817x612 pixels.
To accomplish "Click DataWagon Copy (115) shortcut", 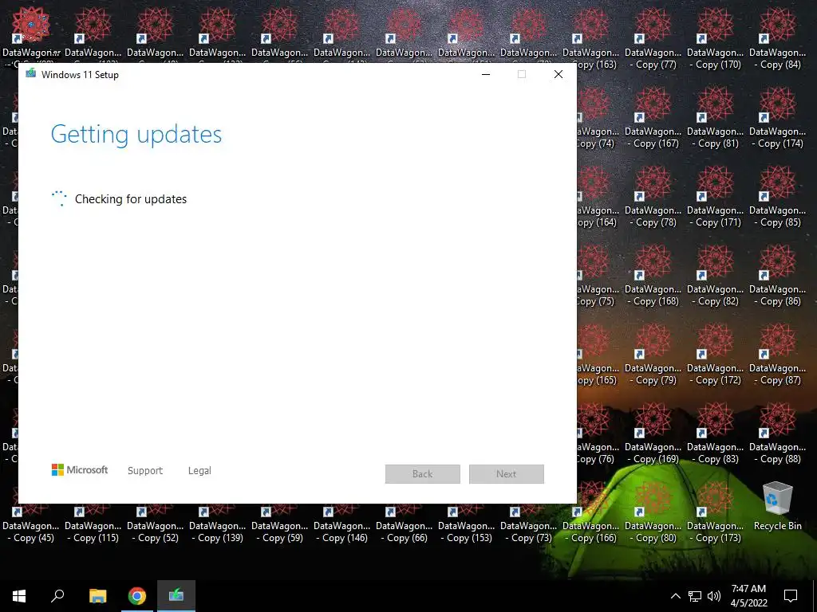I will (x=93, y=523).
